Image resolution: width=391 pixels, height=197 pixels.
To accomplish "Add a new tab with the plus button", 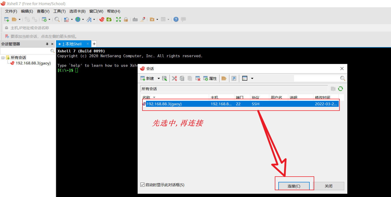I will pyautogui.click(x=94, y=44).
